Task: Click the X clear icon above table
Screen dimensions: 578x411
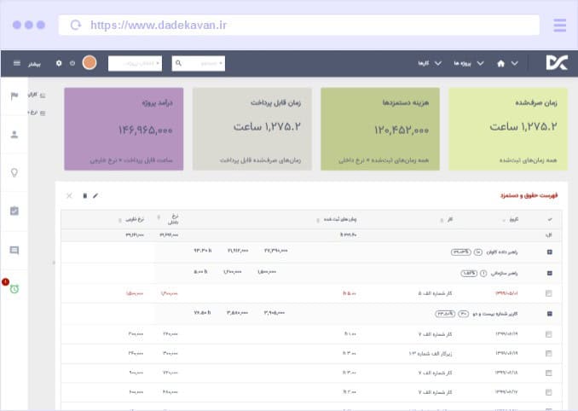Action: point(69,196)
